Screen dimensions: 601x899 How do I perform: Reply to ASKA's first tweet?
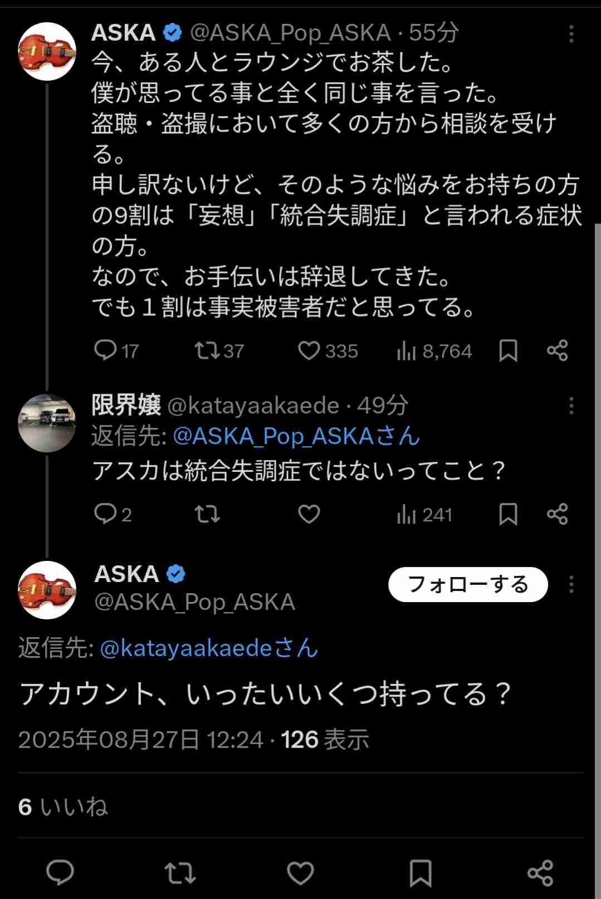(105, 350)
